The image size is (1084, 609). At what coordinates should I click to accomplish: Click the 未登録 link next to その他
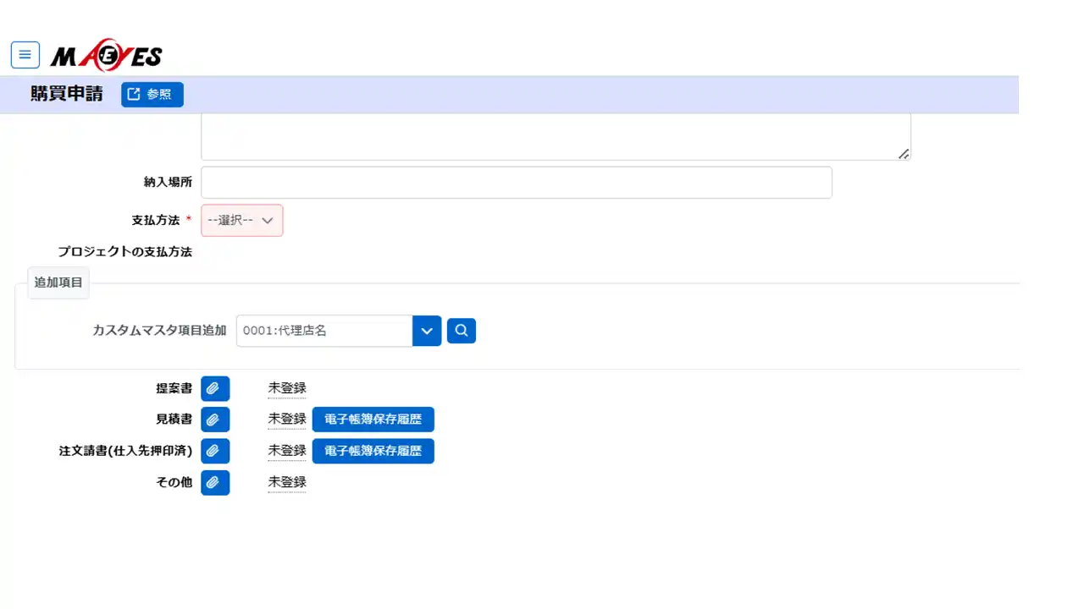pos(287,482)
